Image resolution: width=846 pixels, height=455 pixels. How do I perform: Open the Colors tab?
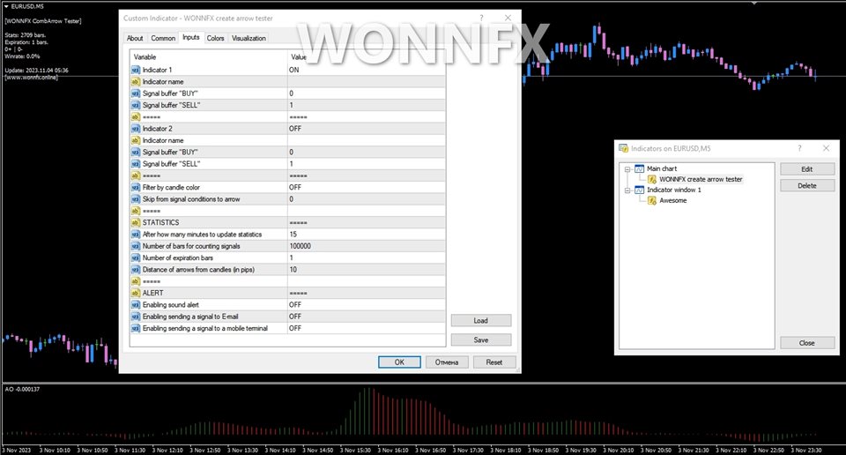pyautogui.click(x=215, y=38)
